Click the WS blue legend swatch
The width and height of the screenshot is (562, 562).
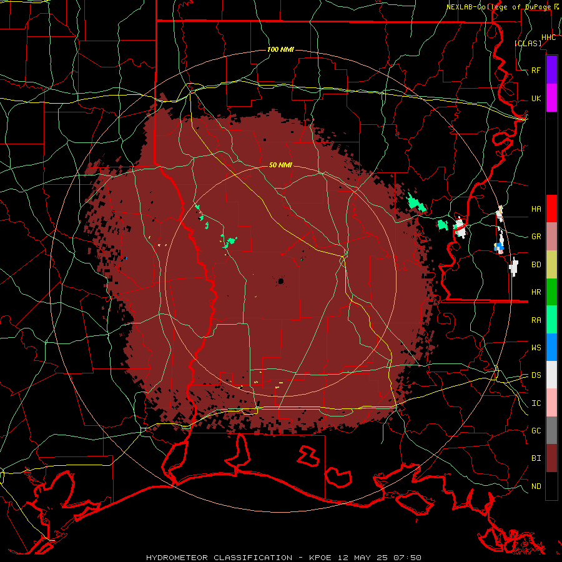(x=551, y=347)
